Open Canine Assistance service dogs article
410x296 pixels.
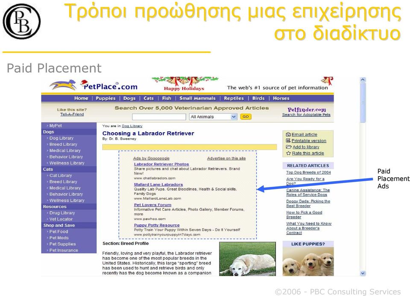coord(308,192)
